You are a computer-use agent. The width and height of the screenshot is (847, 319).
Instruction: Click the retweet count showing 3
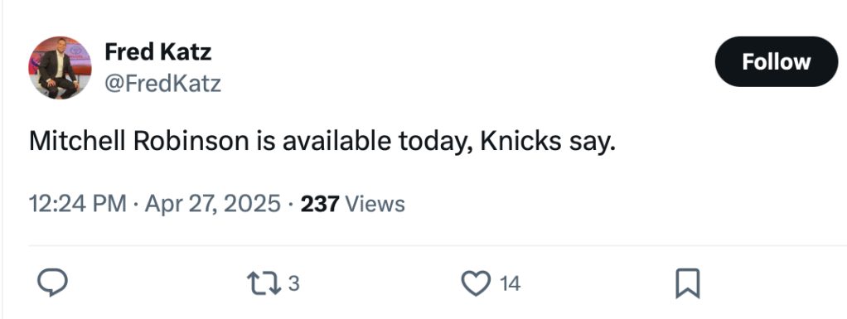coord(293,283)
